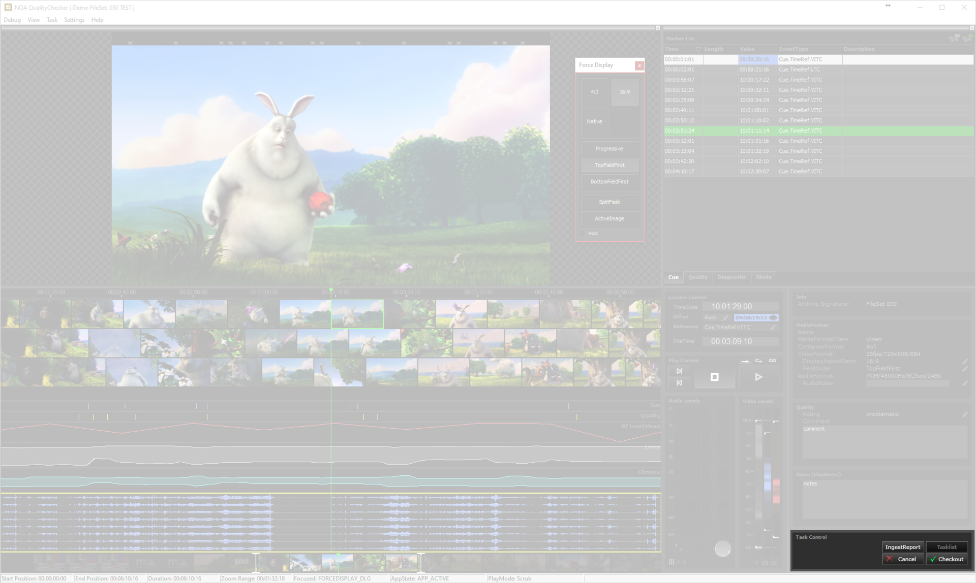Close the Force Display dialog

639,66
